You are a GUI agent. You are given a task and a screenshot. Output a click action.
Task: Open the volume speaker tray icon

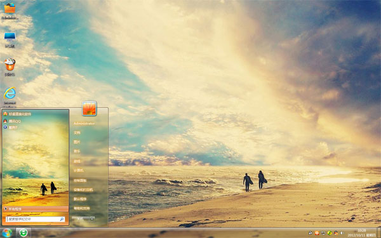[342, 233]
